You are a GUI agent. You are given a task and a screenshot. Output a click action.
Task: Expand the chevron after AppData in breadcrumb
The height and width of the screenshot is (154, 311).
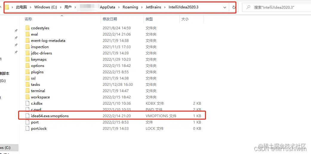(119, 7)
